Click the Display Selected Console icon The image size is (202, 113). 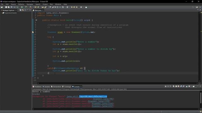189,87
